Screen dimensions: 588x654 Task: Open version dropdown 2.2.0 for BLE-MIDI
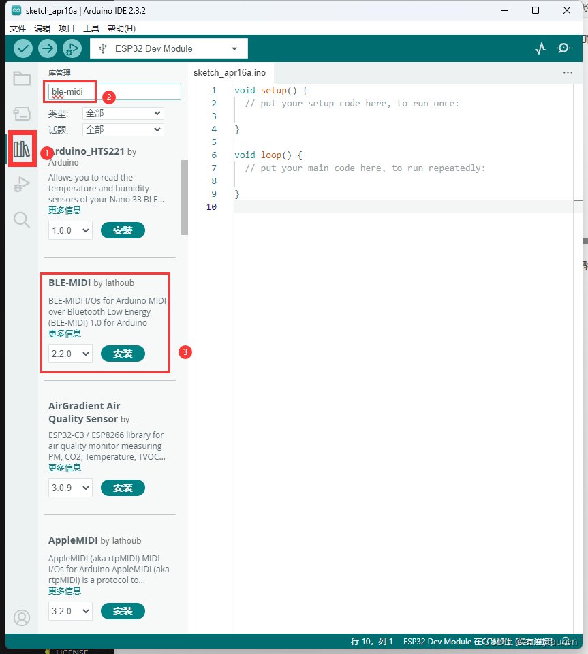(70, 354)
